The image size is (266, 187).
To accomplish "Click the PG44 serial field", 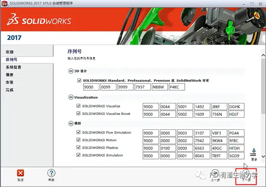I will coord(236,133).
